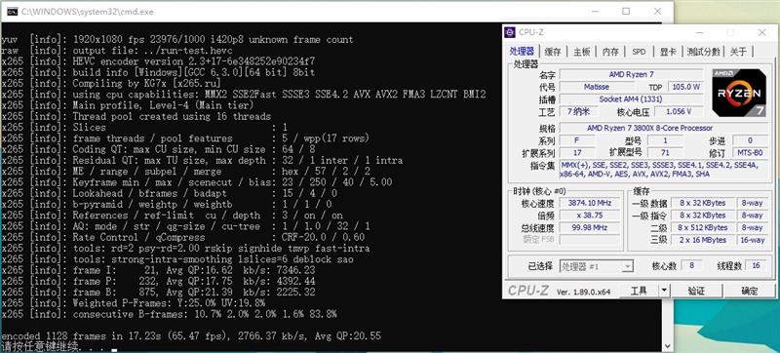The image size is (780, 353).
Task: Click the 规格 field Ryzen 7 3800X
Action: click(x=664, y=129)
